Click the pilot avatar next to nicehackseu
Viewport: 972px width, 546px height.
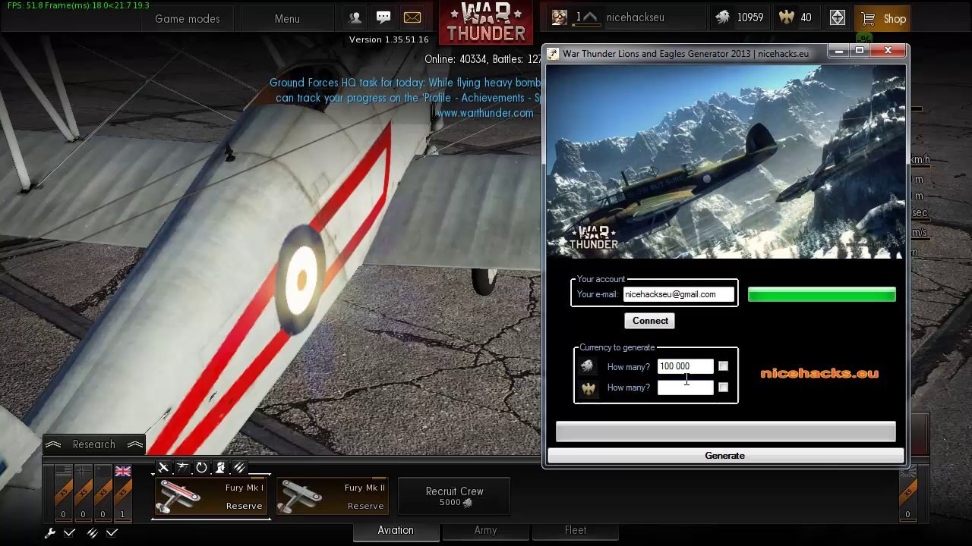pyautogui.click(x=560, y=17)
